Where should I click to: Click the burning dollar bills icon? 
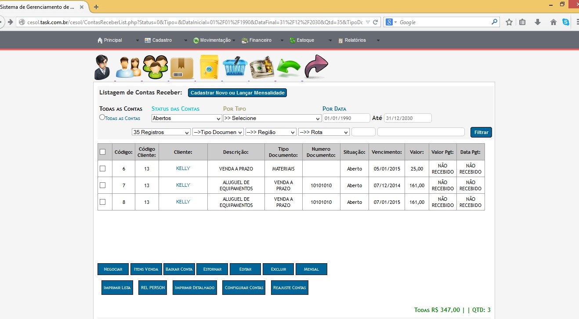262,68
